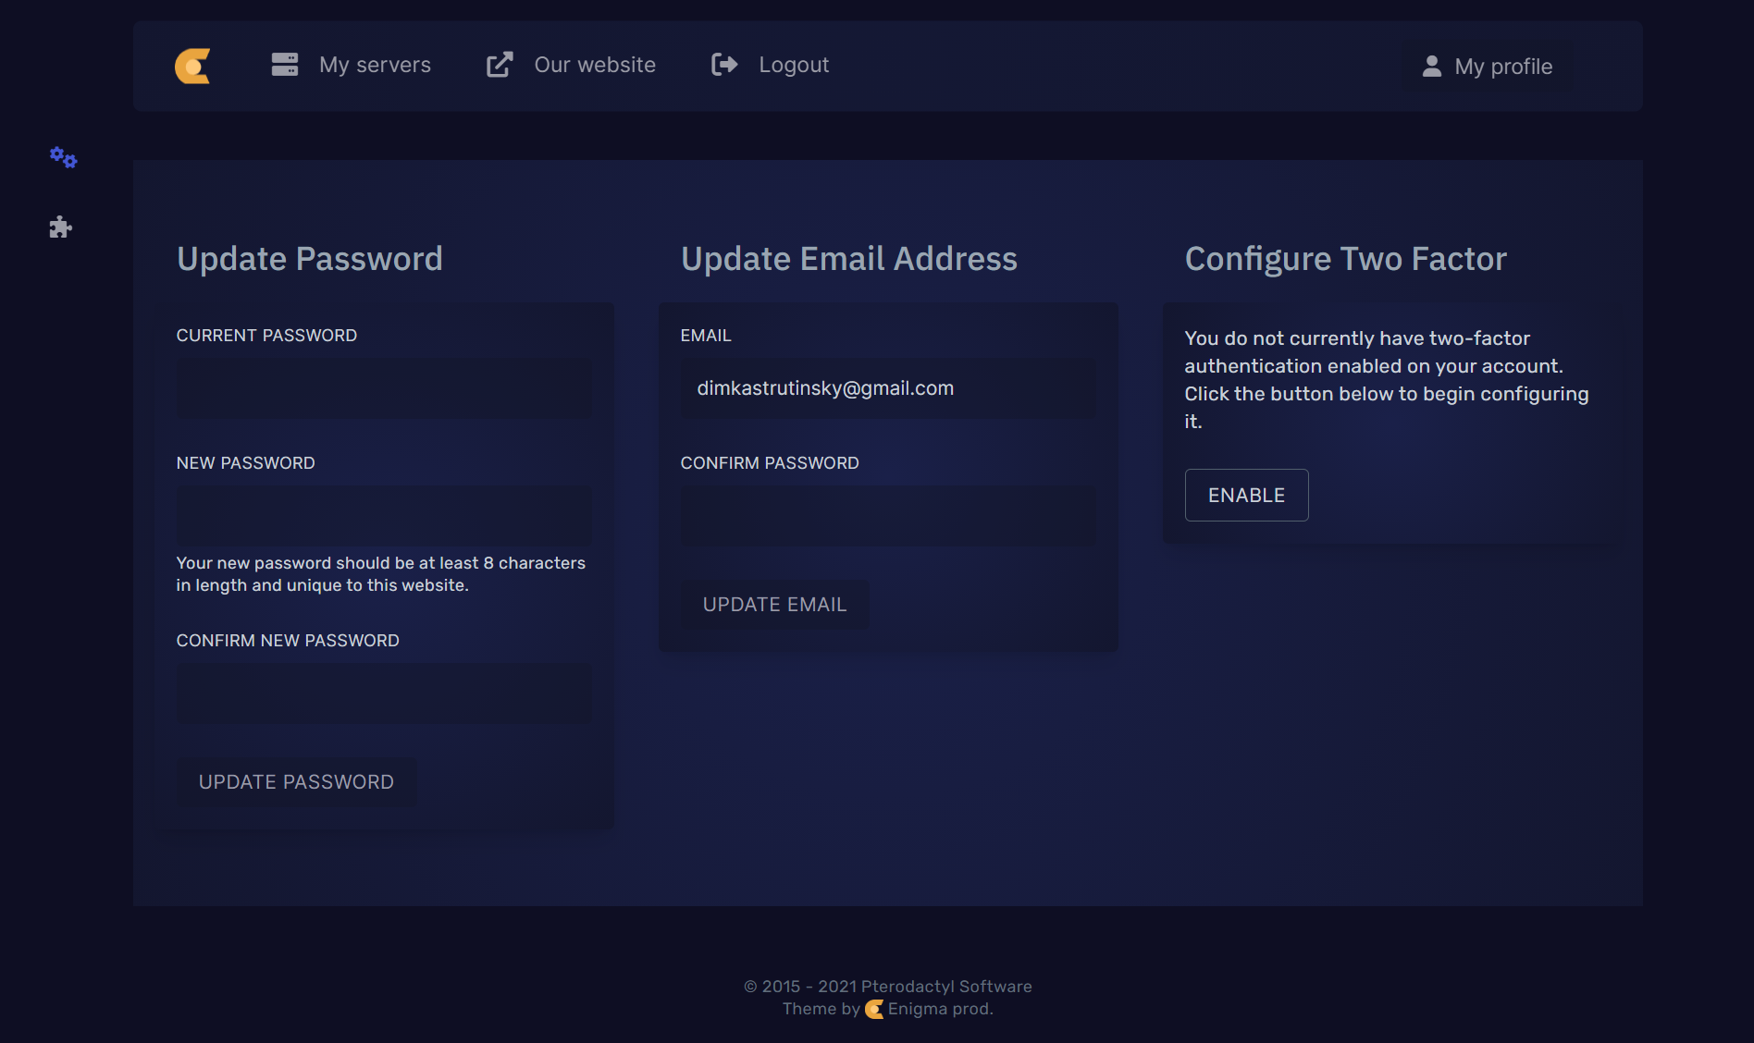Viewport: 1754px width, 1043px height.
Task: Select the Confirm New Password field
Action: (x=384, y=693)
